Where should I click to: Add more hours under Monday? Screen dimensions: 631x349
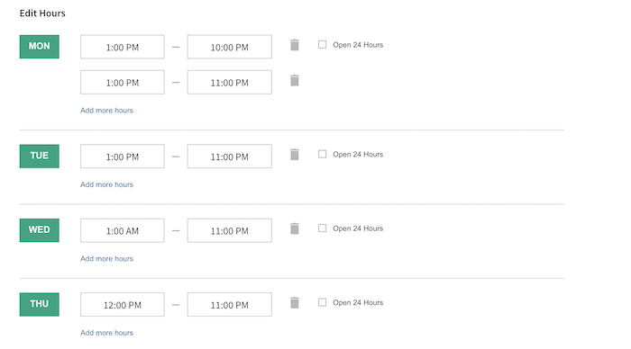(x=106, y=111)
